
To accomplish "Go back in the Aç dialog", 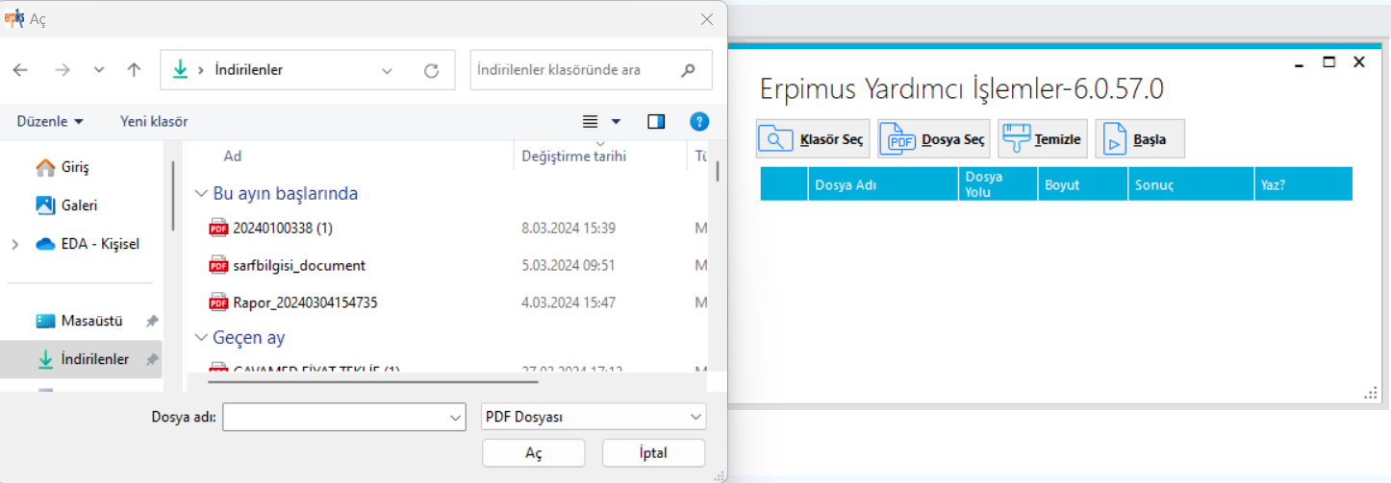I will pos(20,70).
